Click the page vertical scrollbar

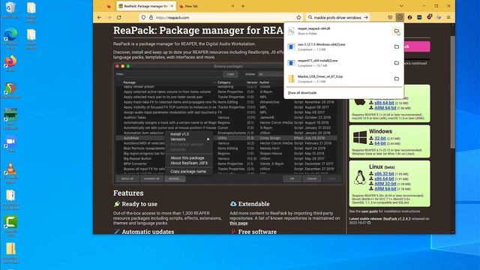(452, 91)
